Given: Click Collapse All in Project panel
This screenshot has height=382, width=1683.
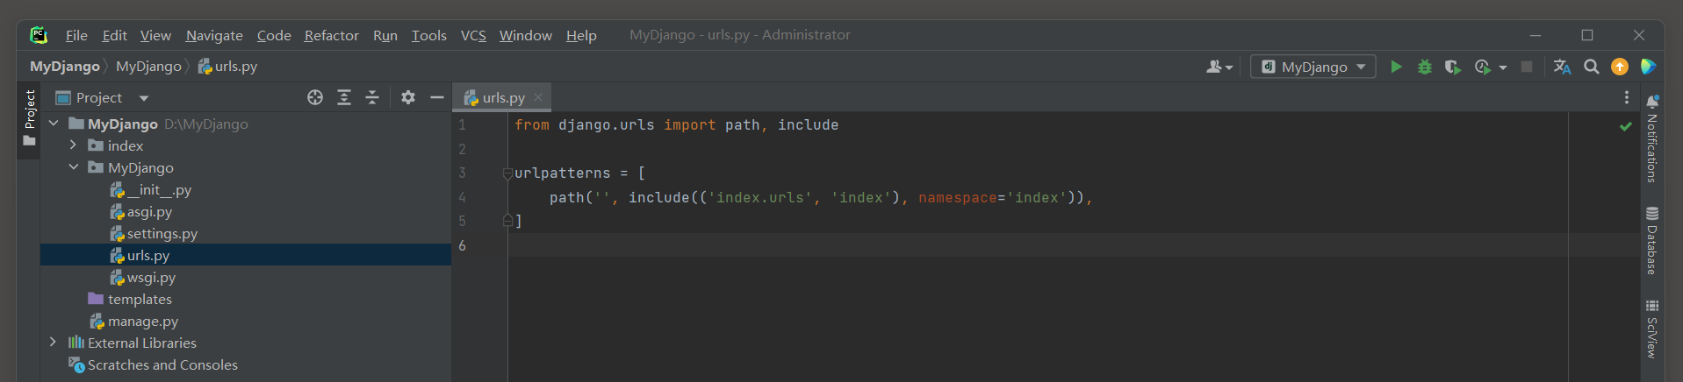Looking at the screenshot, I should point(372,97).
